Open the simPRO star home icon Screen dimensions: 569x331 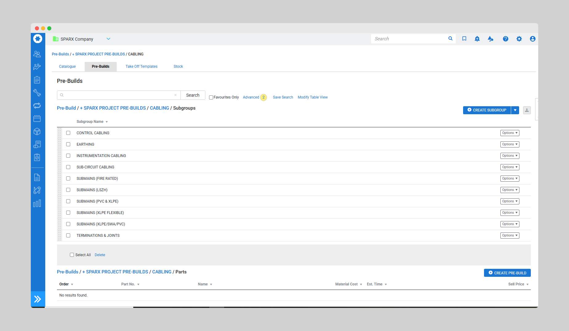pyautogui.click(x=38, y=39)
